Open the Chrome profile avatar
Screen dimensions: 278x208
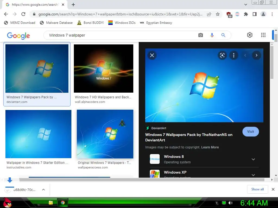coord(263,14)
